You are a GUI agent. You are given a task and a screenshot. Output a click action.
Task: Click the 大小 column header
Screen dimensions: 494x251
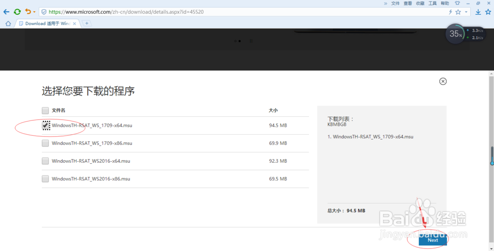coord(273,110)
